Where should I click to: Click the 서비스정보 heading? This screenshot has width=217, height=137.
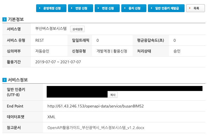pos(18,80)
